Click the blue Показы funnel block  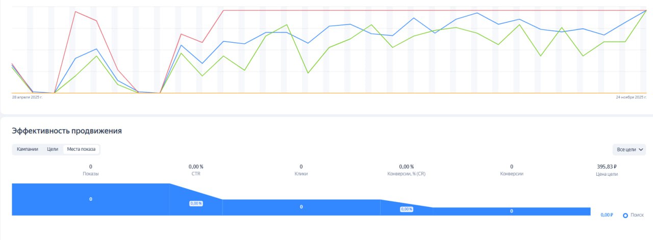click(91, 199)
